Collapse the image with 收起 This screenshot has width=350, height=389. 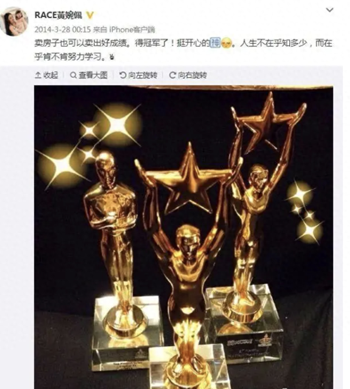click(x=46, y=75)
